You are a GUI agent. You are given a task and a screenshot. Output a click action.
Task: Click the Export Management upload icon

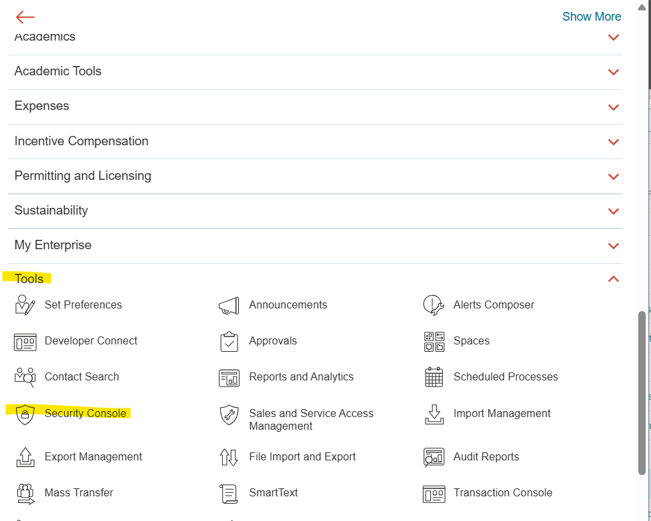pyautogui.click(x=25, y=457)
